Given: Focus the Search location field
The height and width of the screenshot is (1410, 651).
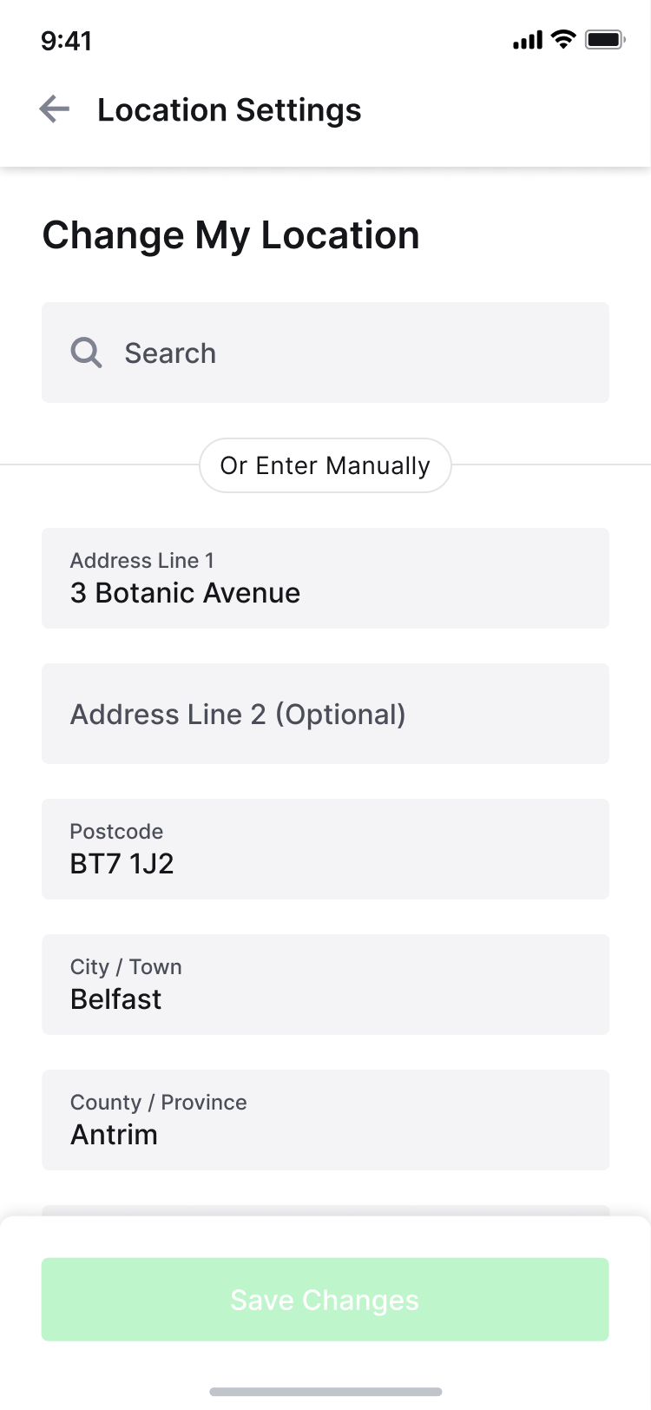Looking at the screenshot, I should pyautogui.click(x=325, y=352).
